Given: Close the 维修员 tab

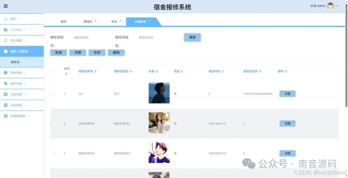Looking at the screenshot, I should [150, 21].
